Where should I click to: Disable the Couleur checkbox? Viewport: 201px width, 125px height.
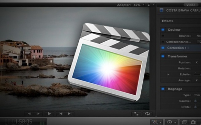click(163, 30)
